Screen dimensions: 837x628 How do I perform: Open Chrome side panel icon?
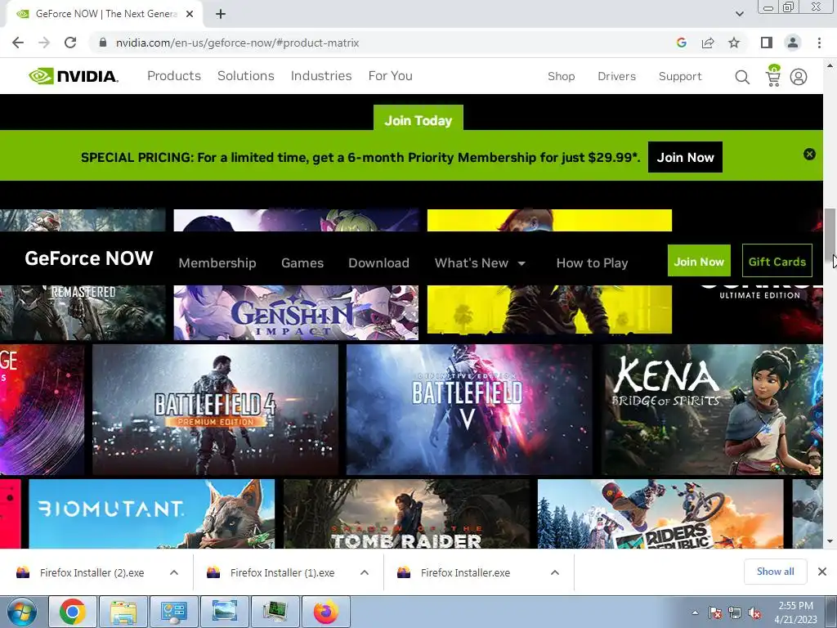tap(767, 43)
